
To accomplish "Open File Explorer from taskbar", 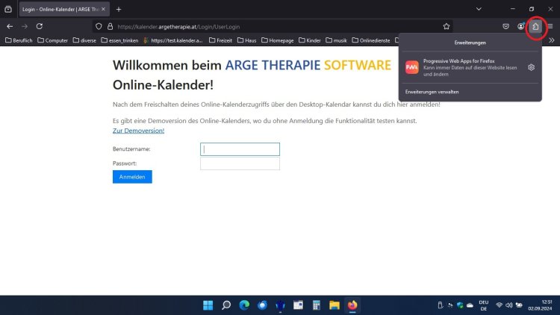I will [335, 305].
